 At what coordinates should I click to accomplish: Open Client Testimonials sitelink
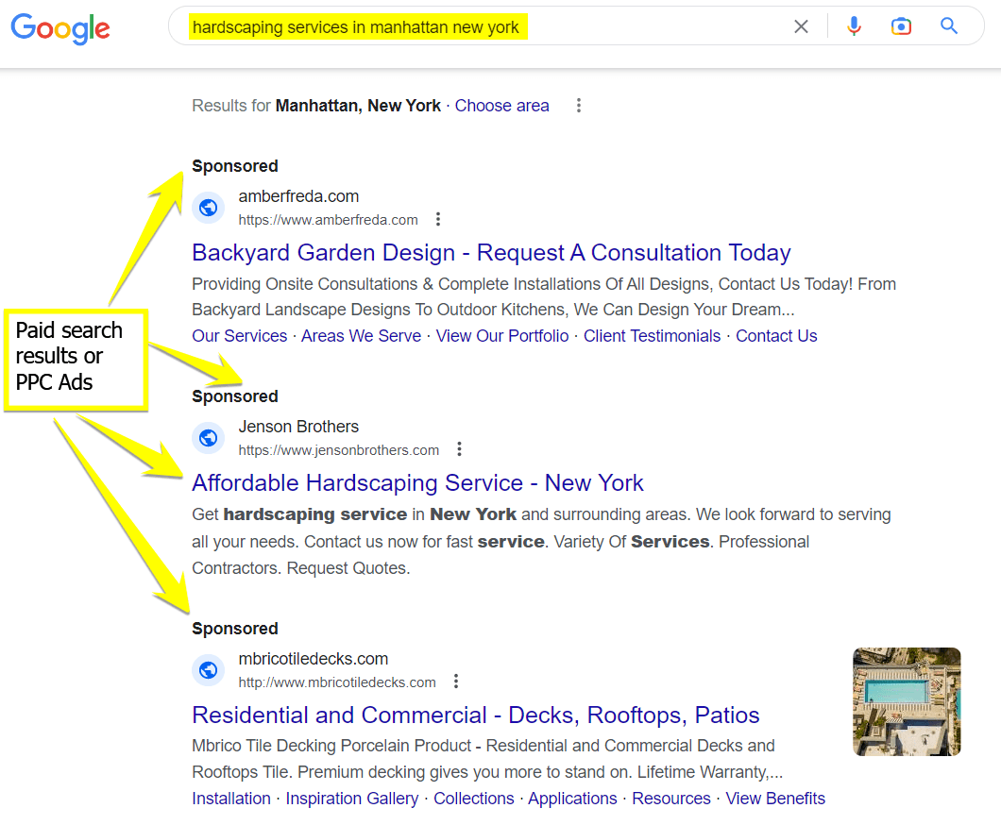pos(652,336)
